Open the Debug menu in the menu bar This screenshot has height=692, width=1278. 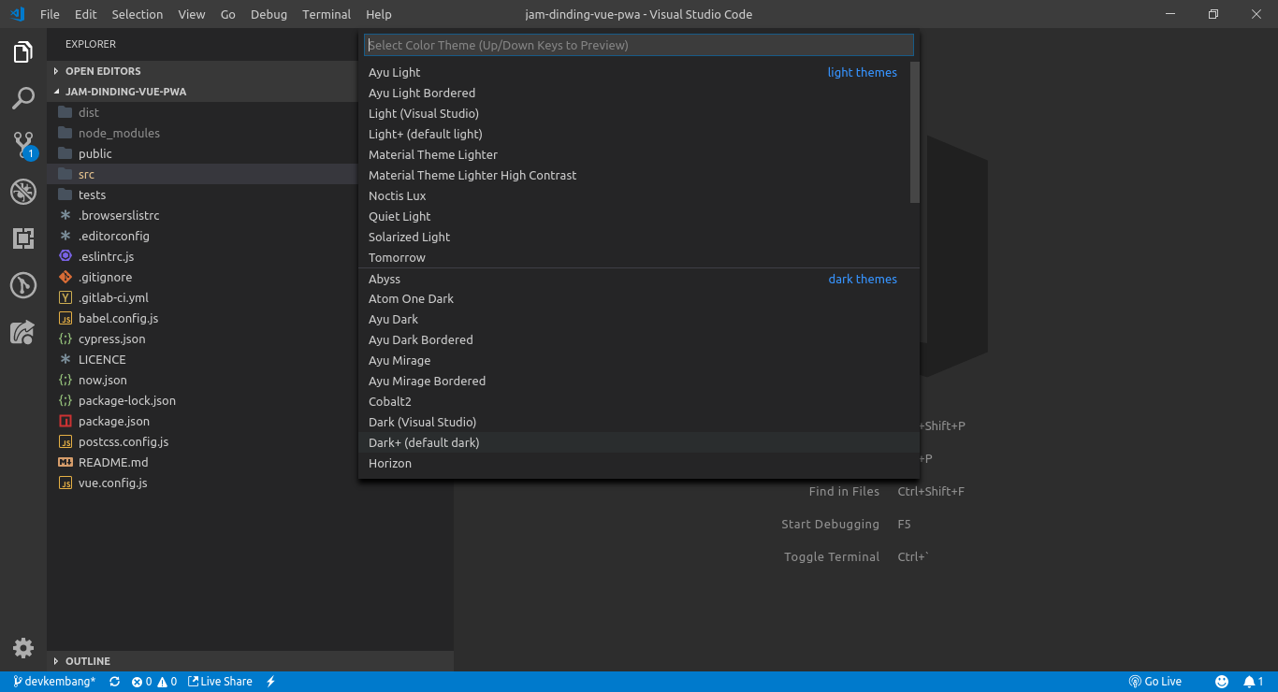pos(269,14)
